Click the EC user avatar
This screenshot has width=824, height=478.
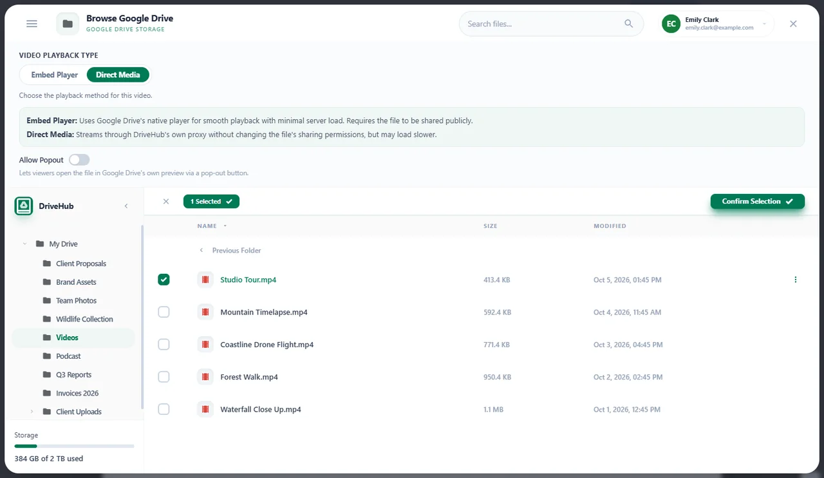point(671,24)
